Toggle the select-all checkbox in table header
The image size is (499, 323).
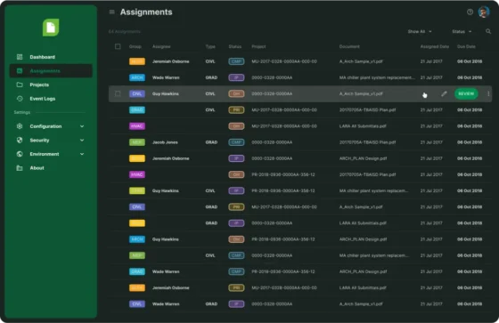[x=118, y=46]
